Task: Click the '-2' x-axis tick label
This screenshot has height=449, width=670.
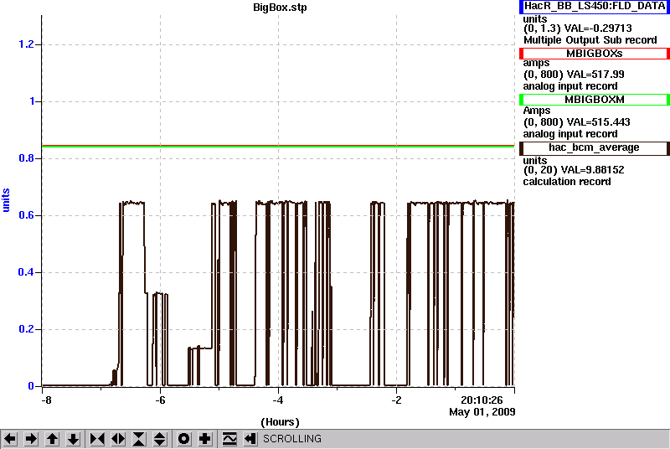Action: (396, 400)
